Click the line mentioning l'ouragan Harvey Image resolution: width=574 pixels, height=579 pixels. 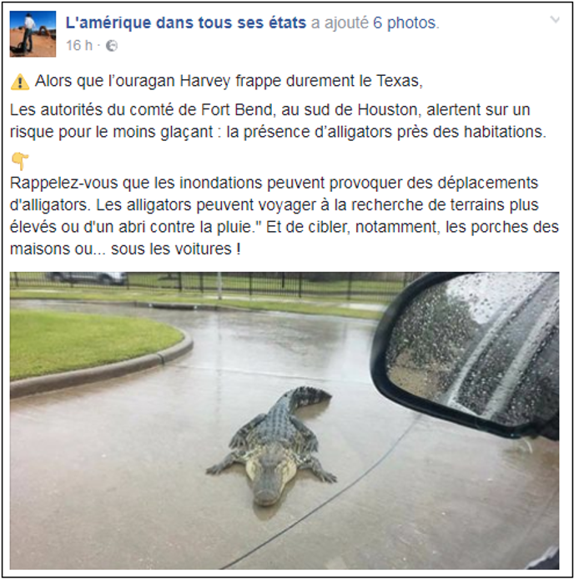[x=229, y=81]
